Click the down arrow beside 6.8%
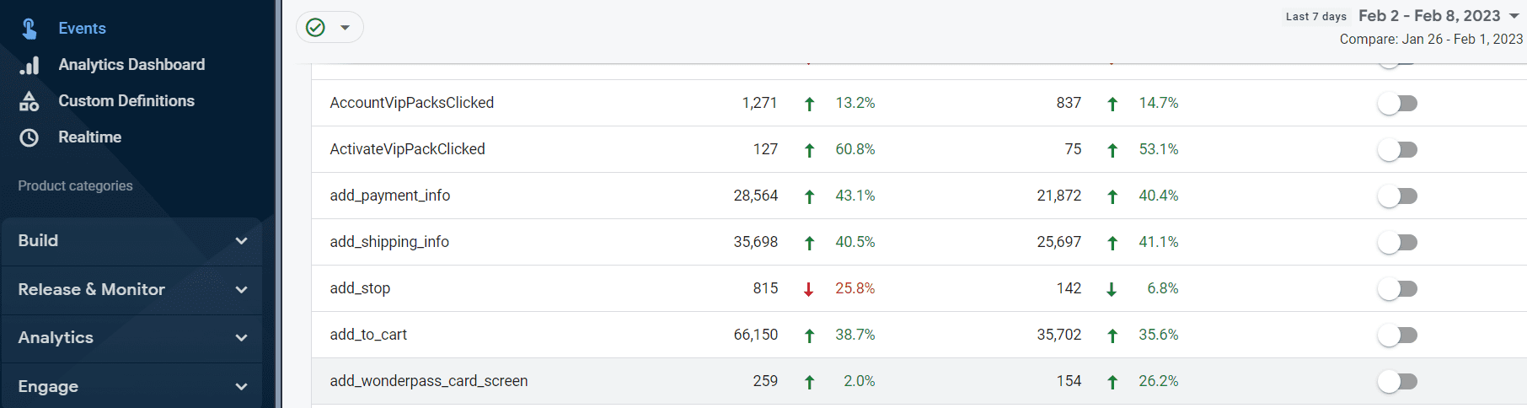 pyautogui.click(x=1112, y=289)
